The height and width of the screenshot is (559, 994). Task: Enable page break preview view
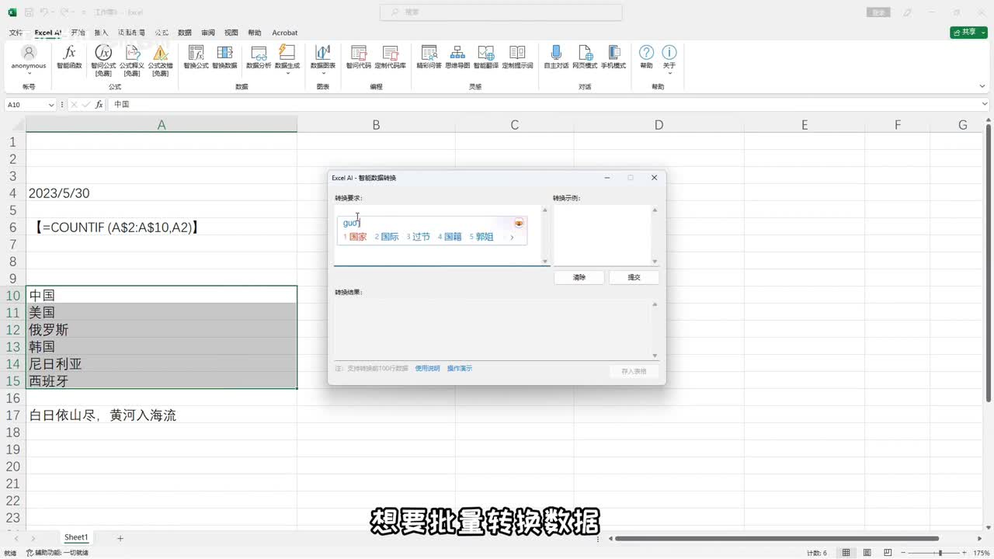(887, 553)
